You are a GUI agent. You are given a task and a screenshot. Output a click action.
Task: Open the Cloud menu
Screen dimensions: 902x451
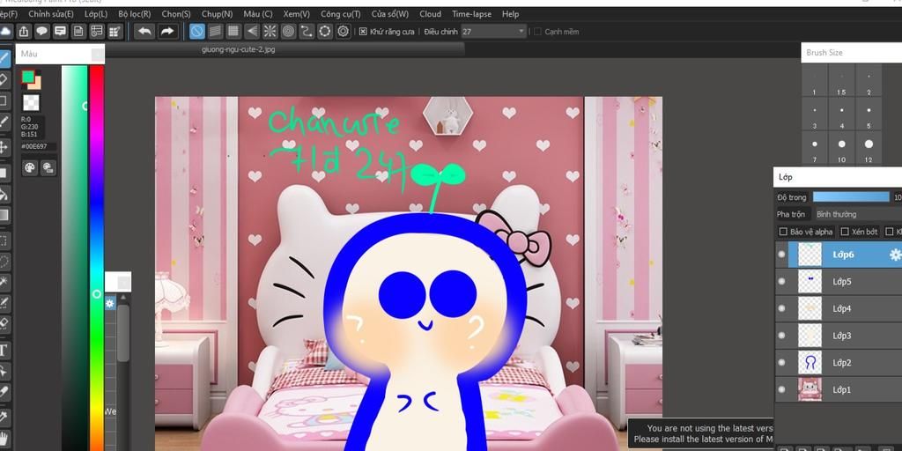tap(430, 14)
